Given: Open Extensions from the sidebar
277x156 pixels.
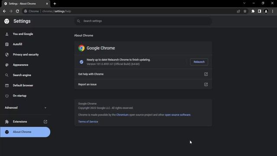Looking at the screenshot, I should pos(25,121).
